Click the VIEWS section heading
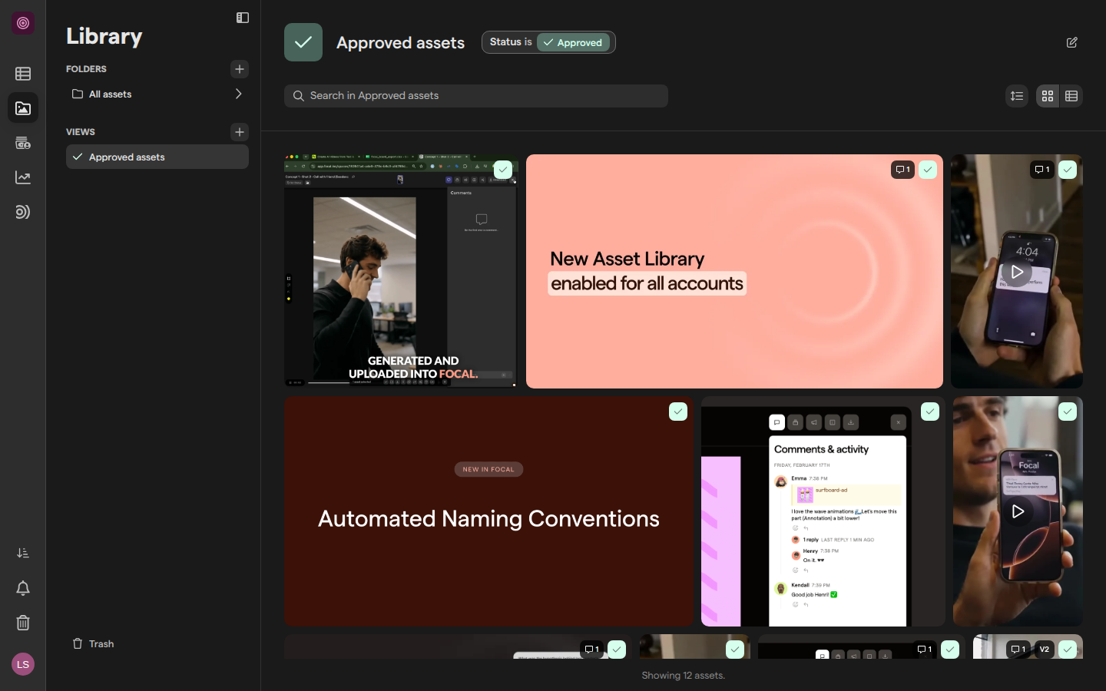Viewport: 1106px width, 691px height. (x=81, y=132)
